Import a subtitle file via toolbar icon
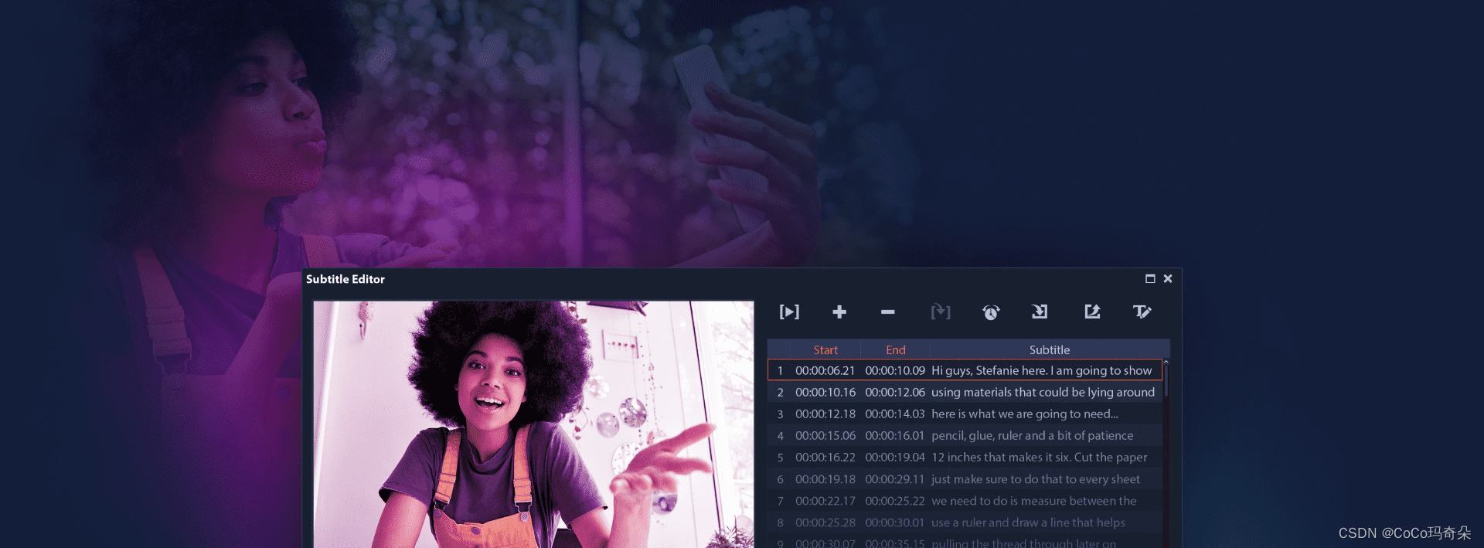This screenshot has height=548, width=1484. [x=1040, y=311]
